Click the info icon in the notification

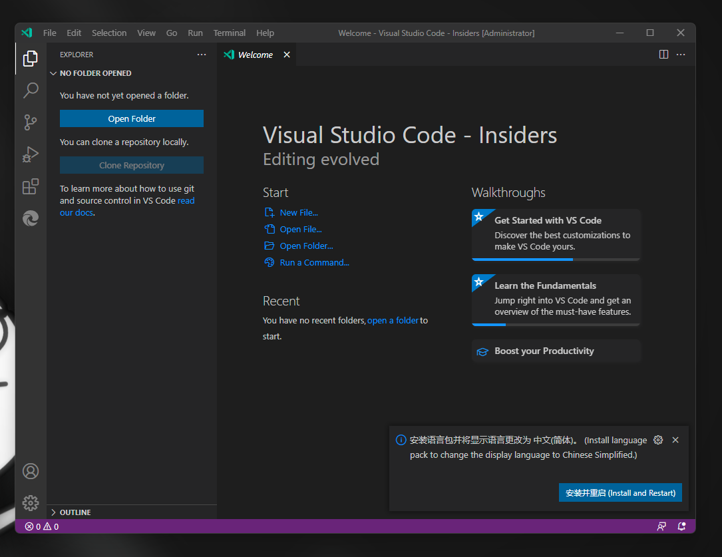401,440
